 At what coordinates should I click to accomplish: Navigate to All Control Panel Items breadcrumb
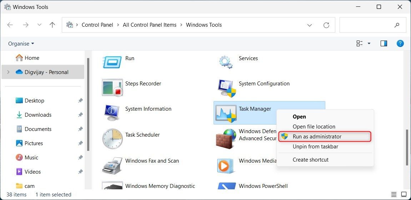(150, 25)
